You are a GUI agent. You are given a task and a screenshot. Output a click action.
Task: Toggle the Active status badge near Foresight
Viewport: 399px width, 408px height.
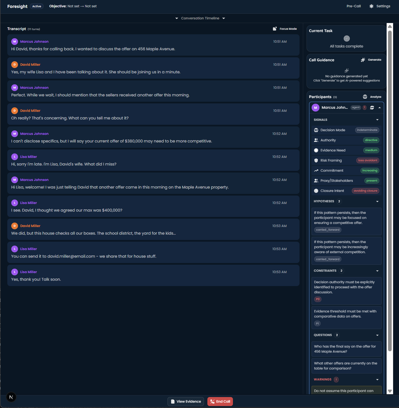click(x=37, y=6)
